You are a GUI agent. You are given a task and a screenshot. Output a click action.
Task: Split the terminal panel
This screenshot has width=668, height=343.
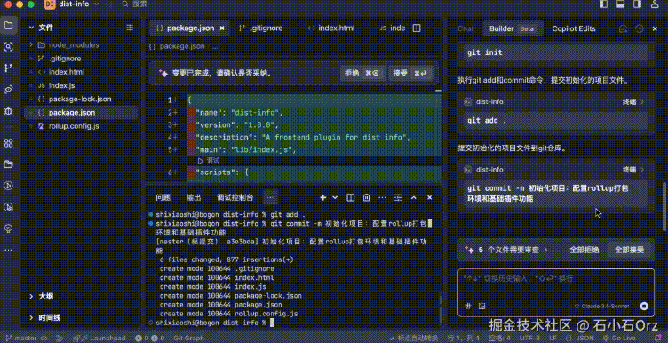click(x=351, y=197)
